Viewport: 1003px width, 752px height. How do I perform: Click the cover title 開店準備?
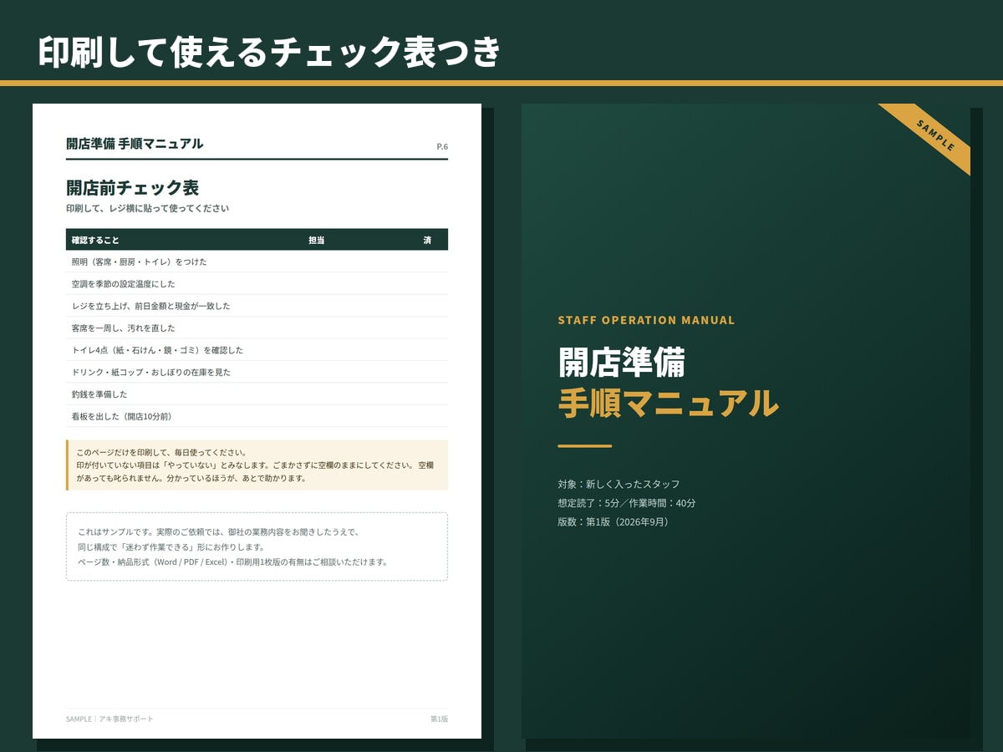click(622, 362)
